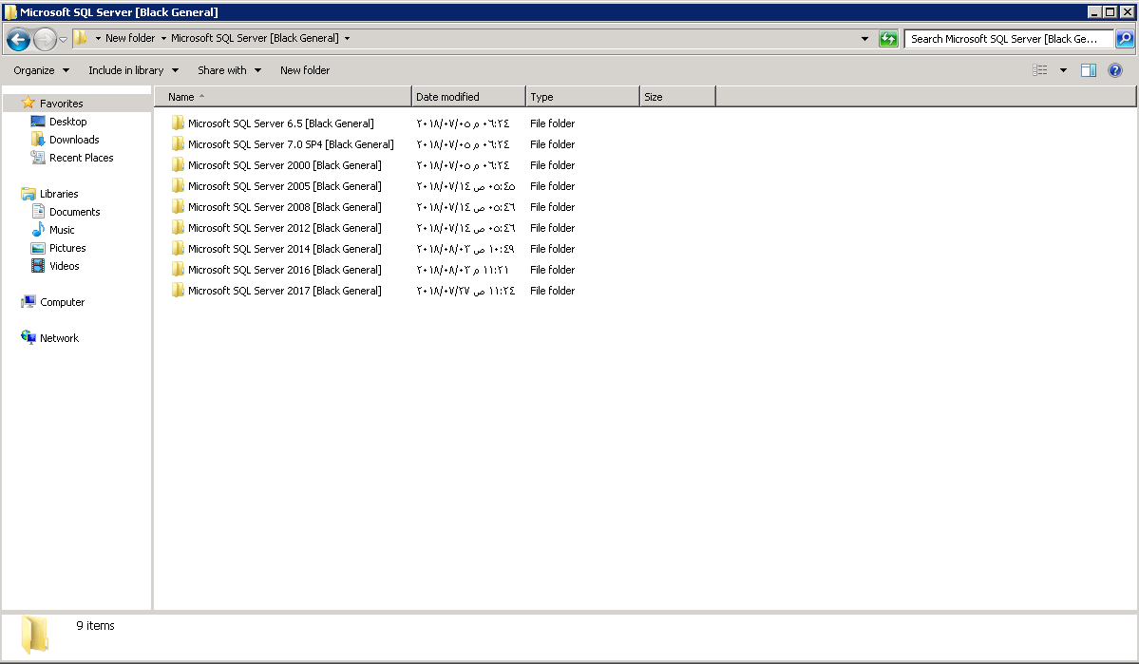The width and height of the screenshot is (1139, 664).
Task: Expand the view options dropdown arrow
Action: pyautogui.click(x=1063, y=70)
